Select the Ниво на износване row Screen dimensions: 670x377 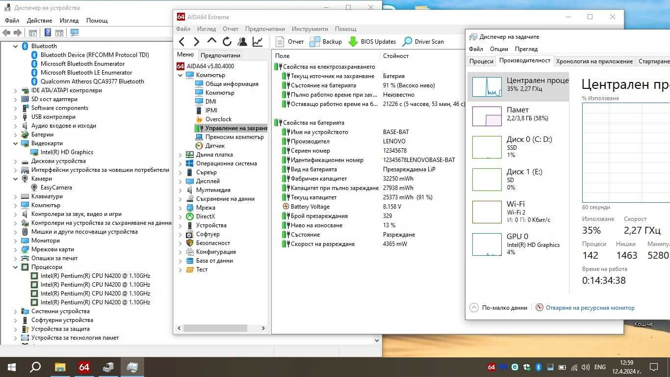point(368,225)
